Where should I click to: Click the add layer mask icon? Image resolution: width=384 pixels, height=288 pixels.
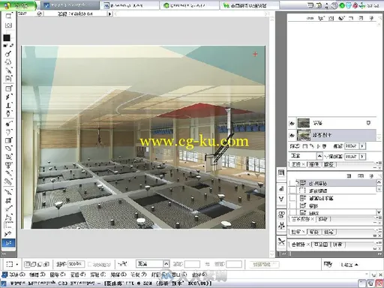point(331,18)
